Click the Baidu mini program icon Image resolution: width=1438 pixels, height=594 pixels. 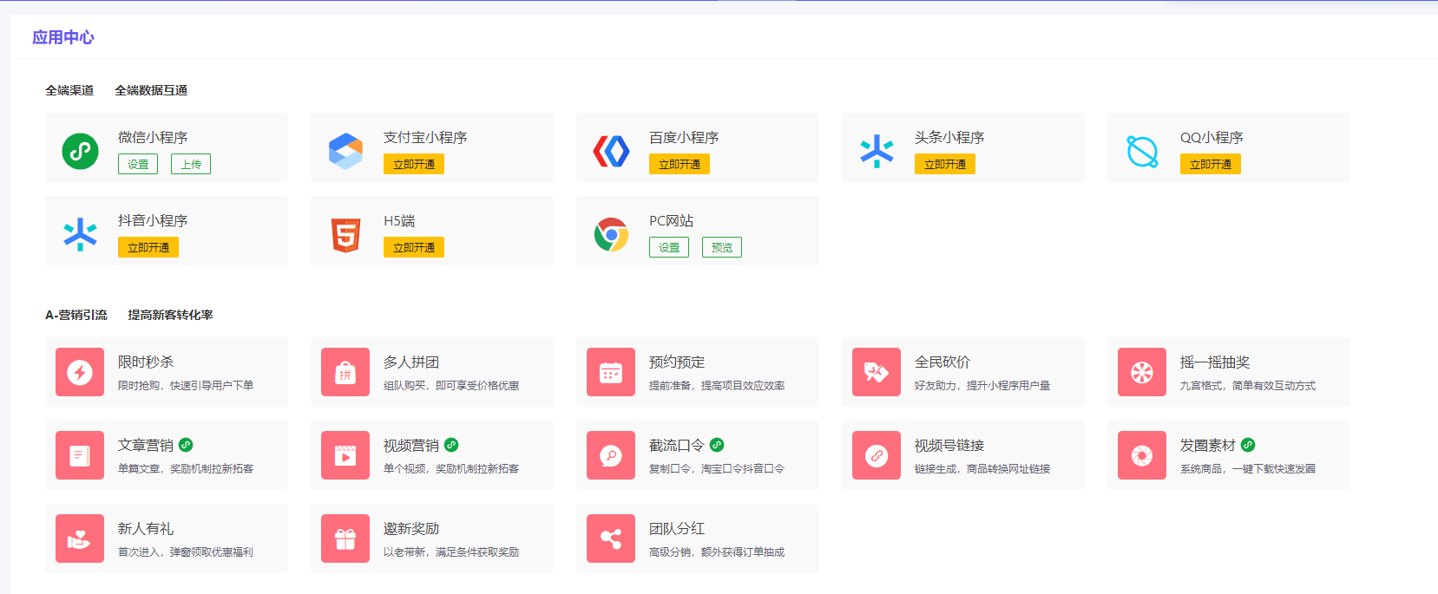[x=611, y=151]
